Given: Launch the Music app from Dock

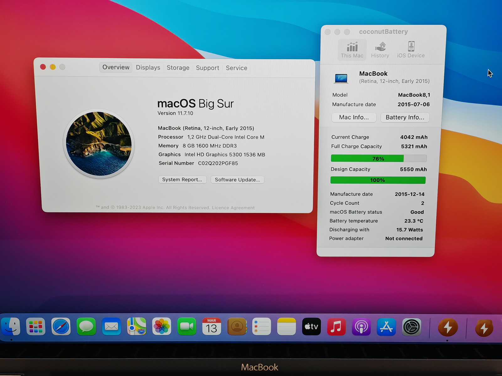Looking at the screenshot, I should (x=336, y=327).
